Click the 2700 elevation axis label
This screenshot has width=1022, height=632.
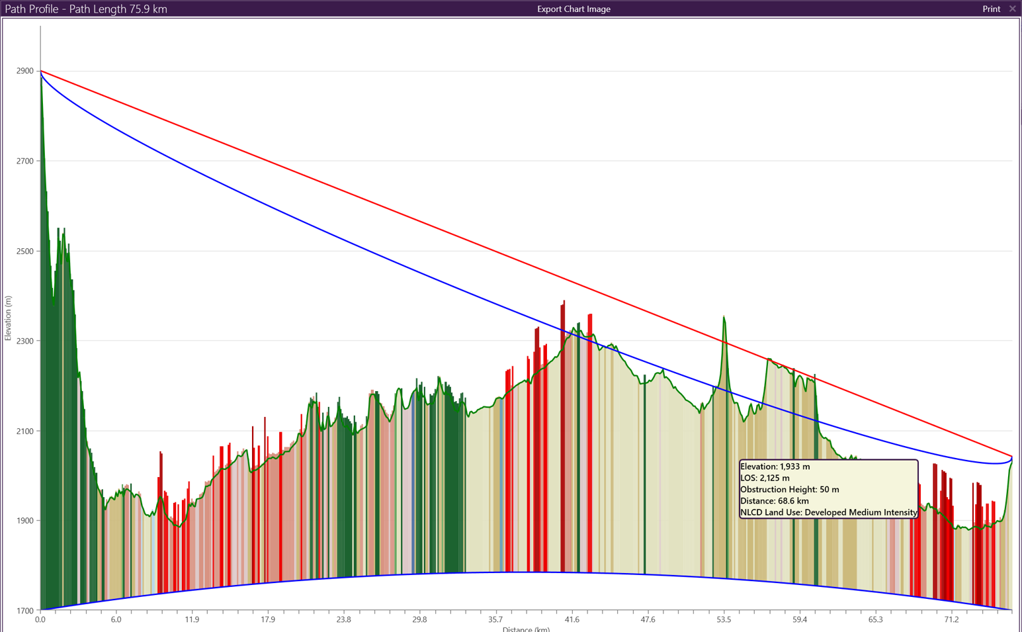point(26,161)
